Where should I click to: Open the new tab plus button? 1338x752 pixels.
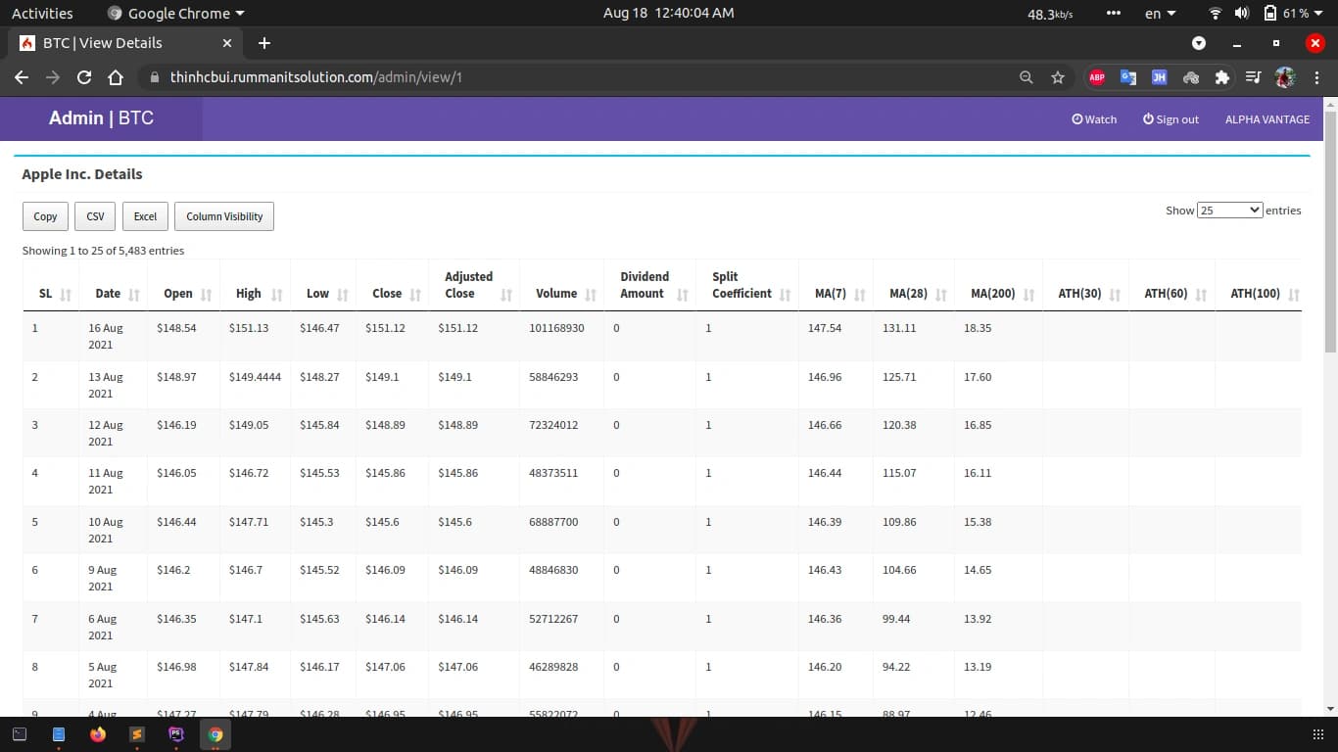click(x=264, y=43)
